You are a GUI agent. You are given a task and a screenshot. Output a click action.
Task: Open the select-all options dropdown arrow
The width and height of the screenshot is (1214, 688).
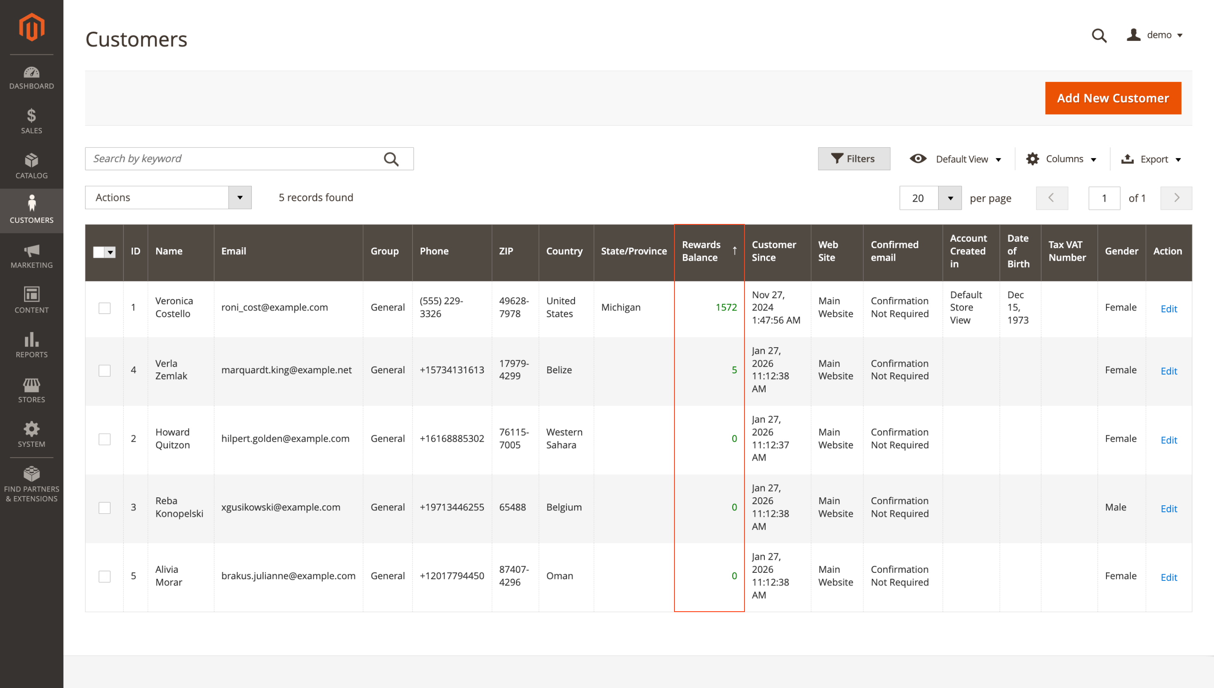[110, 252]
